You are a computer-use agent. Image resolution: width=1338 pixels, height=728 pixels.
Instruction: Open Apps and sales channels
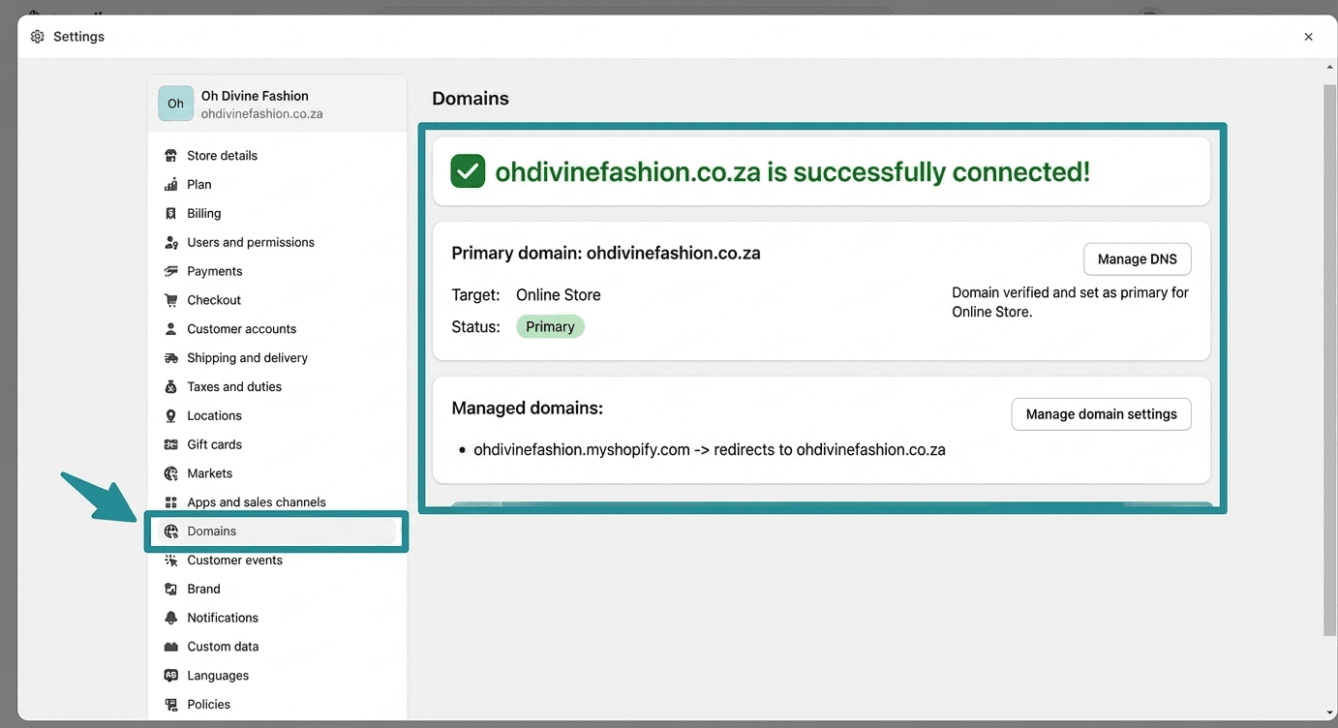click(277, 502)
